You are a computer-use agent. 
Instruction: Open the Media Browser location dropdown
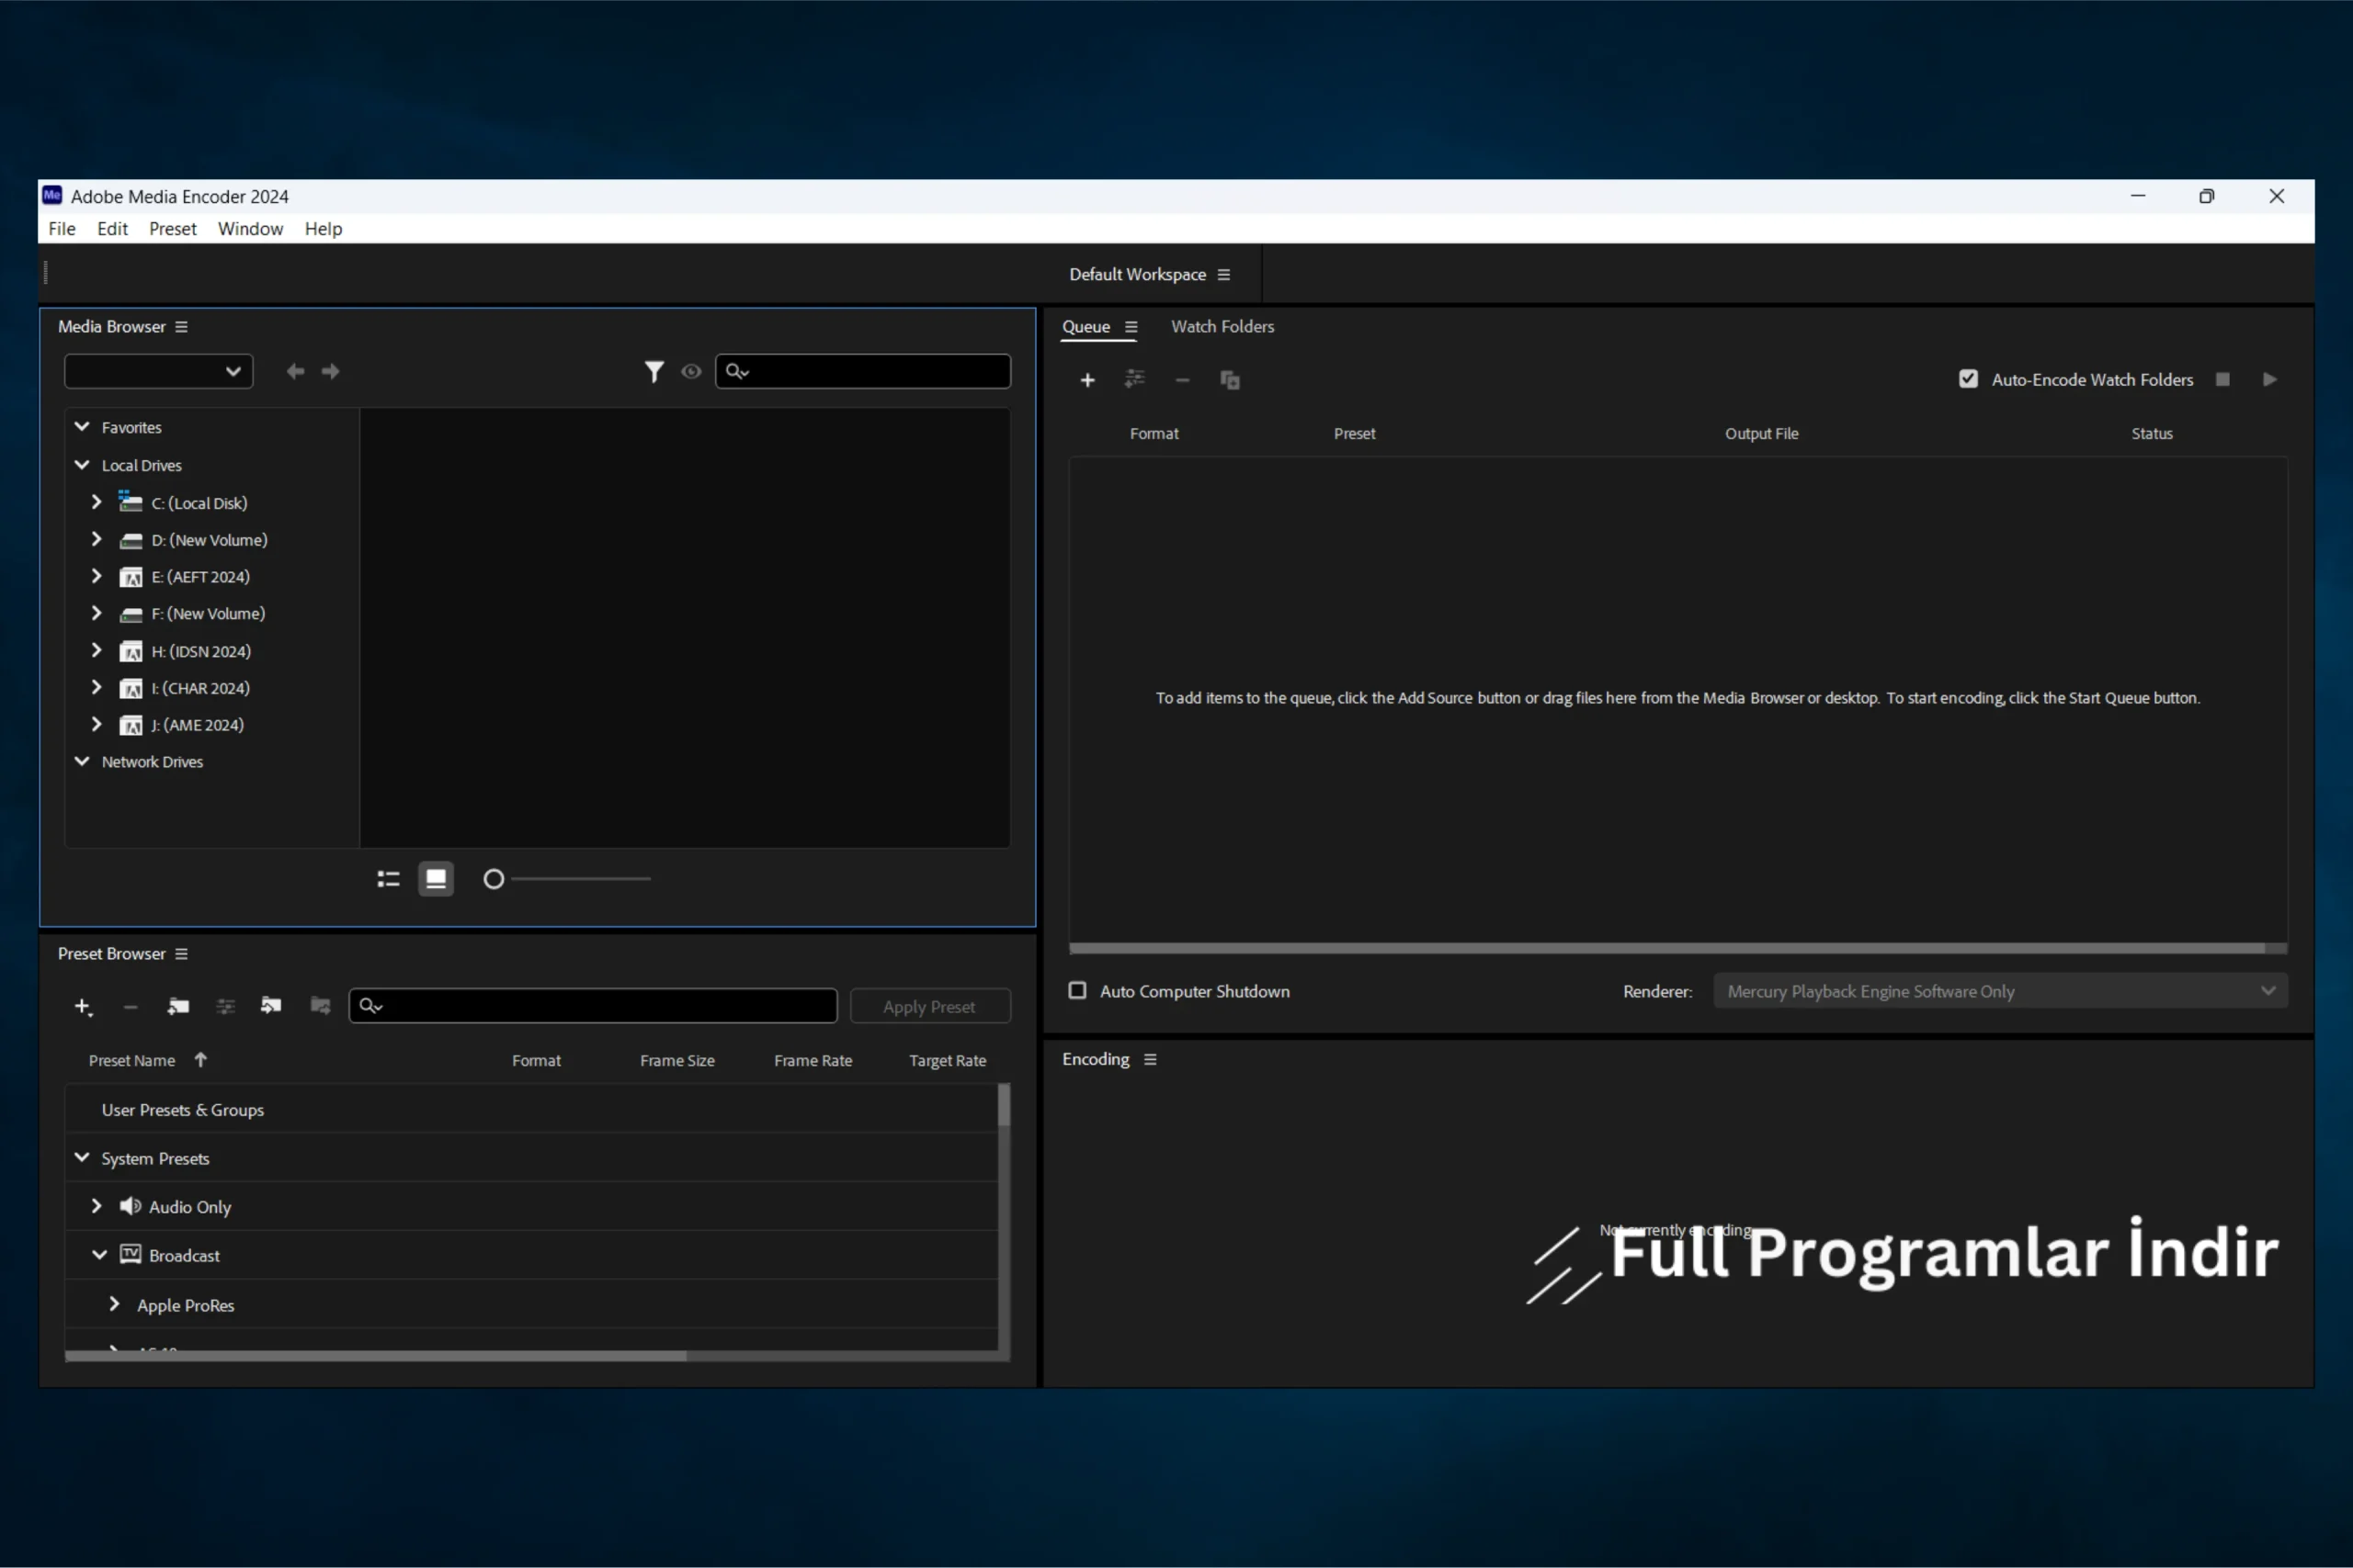(x=158, y=371)
